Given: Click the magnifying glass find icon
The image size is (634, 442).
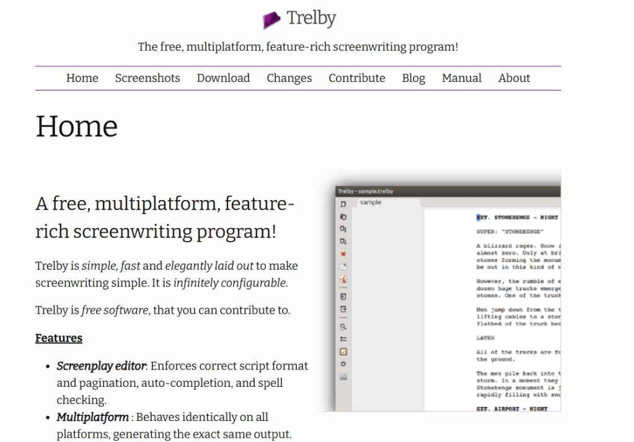Looking at the screenshot, I should [343, 326].
